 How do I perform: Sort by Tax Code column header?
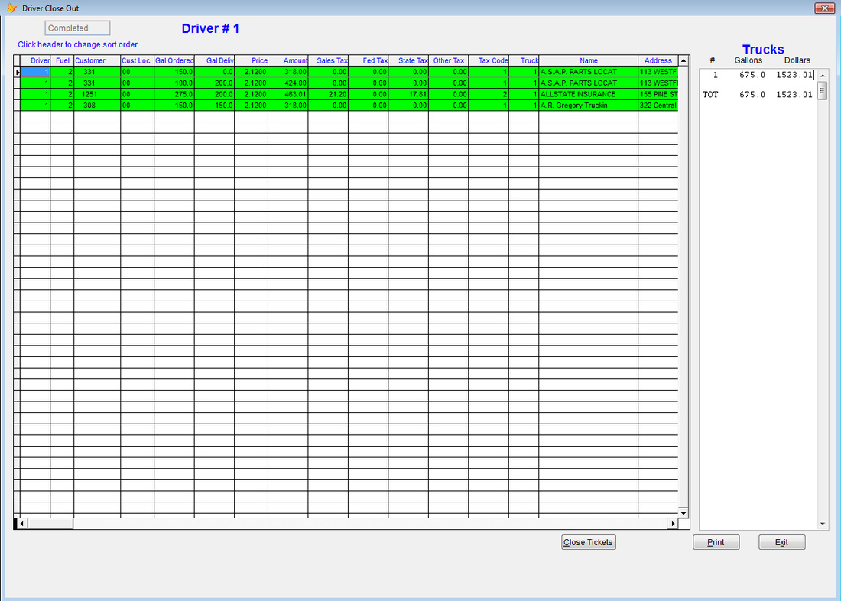pos(489,60)
